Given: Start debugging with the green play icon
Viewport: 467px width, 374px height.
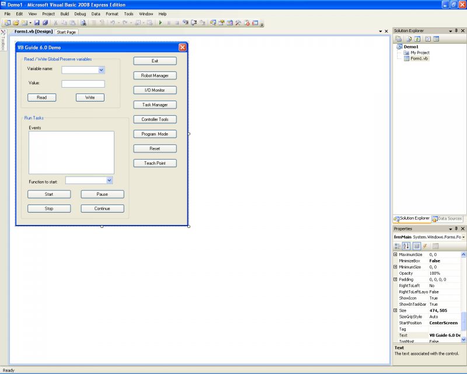Looking at the screenshot, I should pos(161,23).
